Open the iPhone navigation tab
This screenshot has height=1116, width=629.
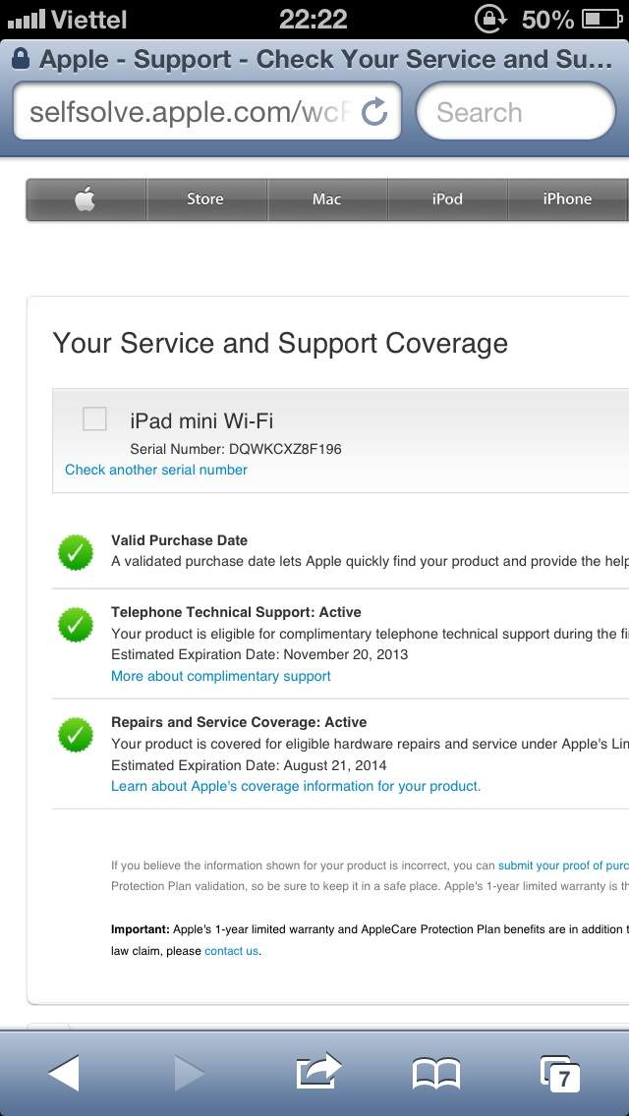[568, 199]
